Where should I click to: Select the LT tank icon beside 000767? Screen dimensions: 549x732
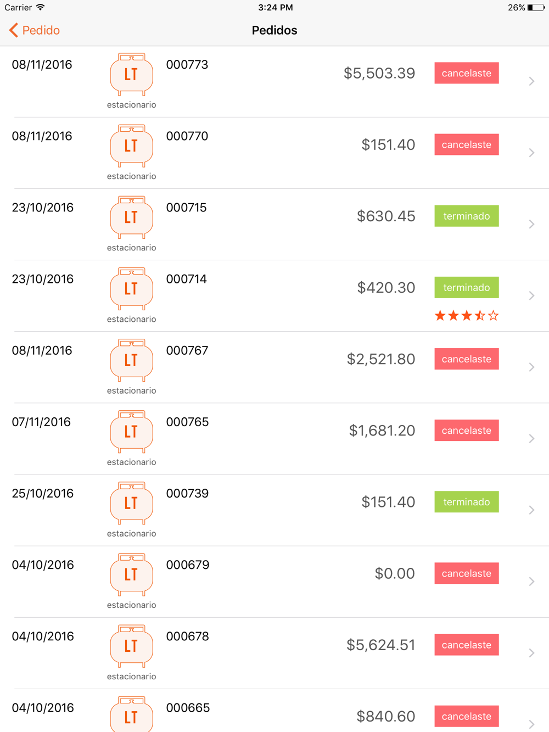pyautogui.click(x=131, y=360)
